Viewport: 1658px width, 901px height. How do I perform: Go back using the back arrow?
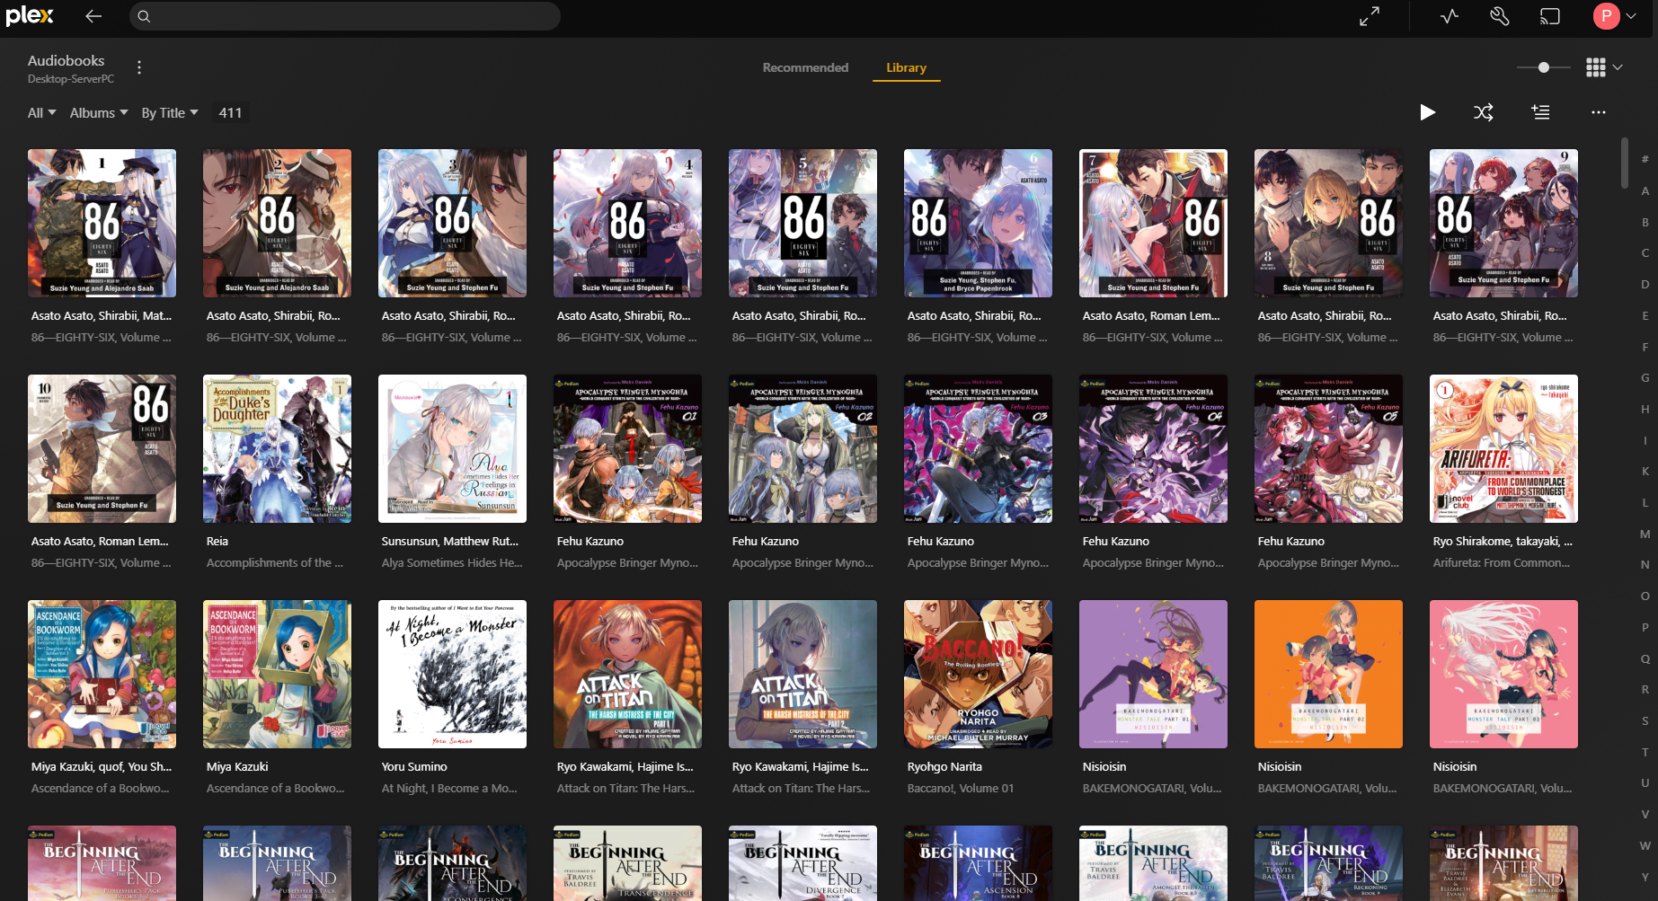93,16
